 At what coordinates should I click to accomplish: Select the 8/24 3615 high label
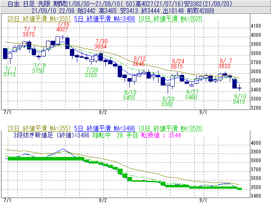pyautogui.click(x=177, y=64)
